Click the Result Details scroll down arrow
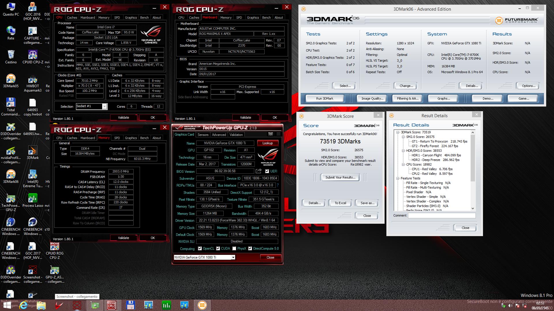 [473, 208]
